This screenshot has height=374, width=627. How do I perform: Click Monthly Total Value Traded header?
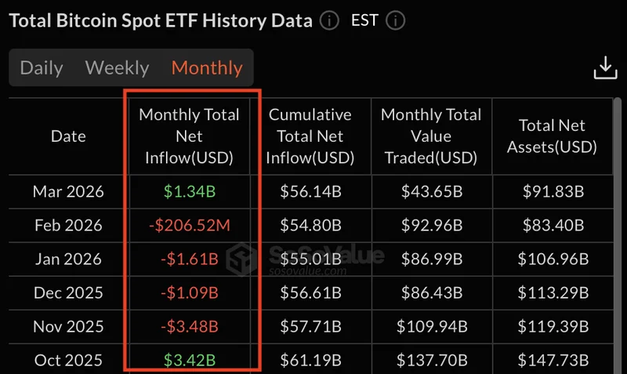pos(431,136)
